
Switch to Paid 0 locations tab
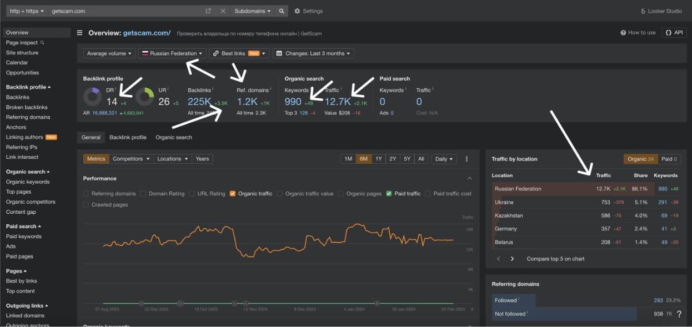tap(669, 159)
